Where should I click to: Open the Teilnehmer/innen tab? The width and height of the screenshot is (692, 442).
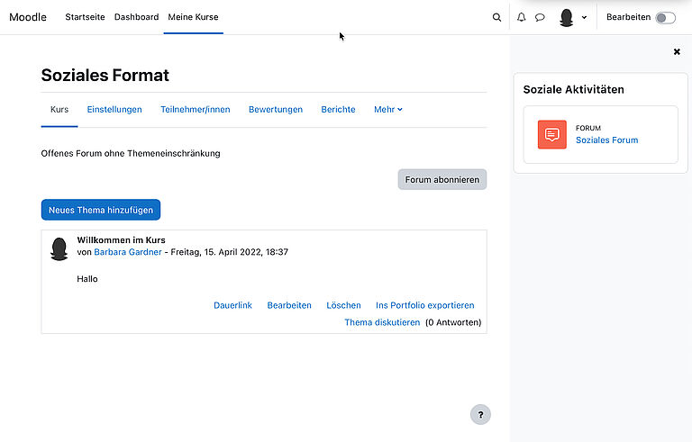click(x=196, y=110)
